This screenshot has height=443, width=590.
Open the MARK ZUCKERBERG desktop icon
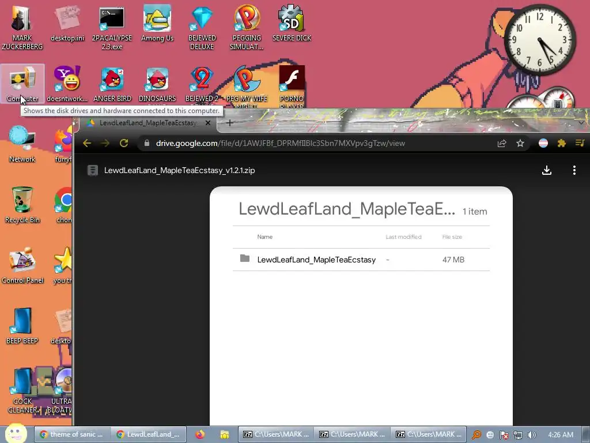point(22,29)
